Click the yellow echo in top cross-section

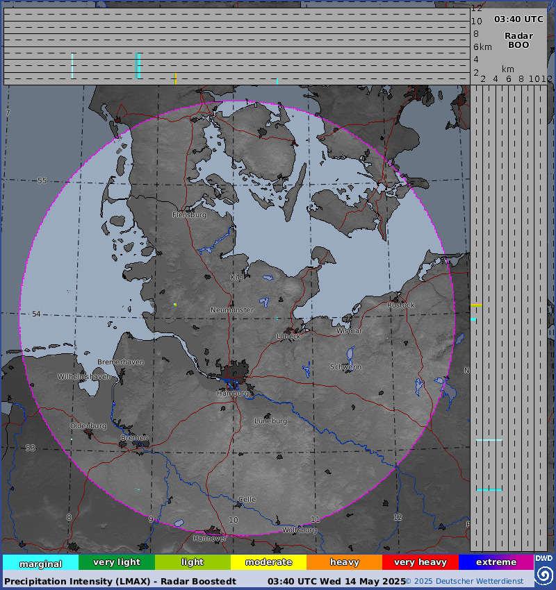tap(176, 78)
